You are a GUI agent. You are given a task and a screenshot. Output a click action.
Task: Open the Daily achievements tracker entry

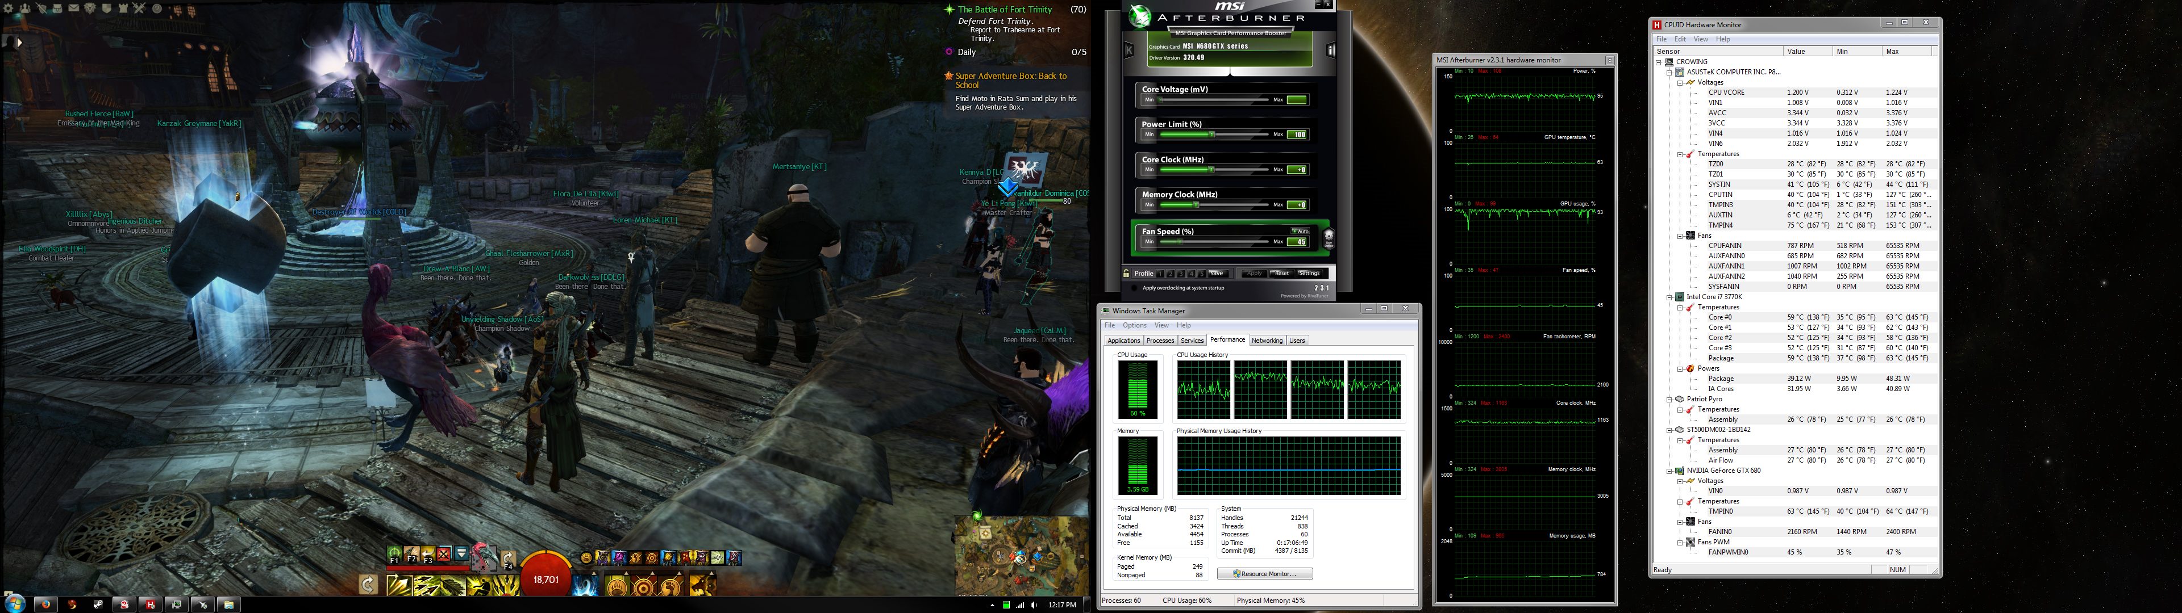[967, 52]
